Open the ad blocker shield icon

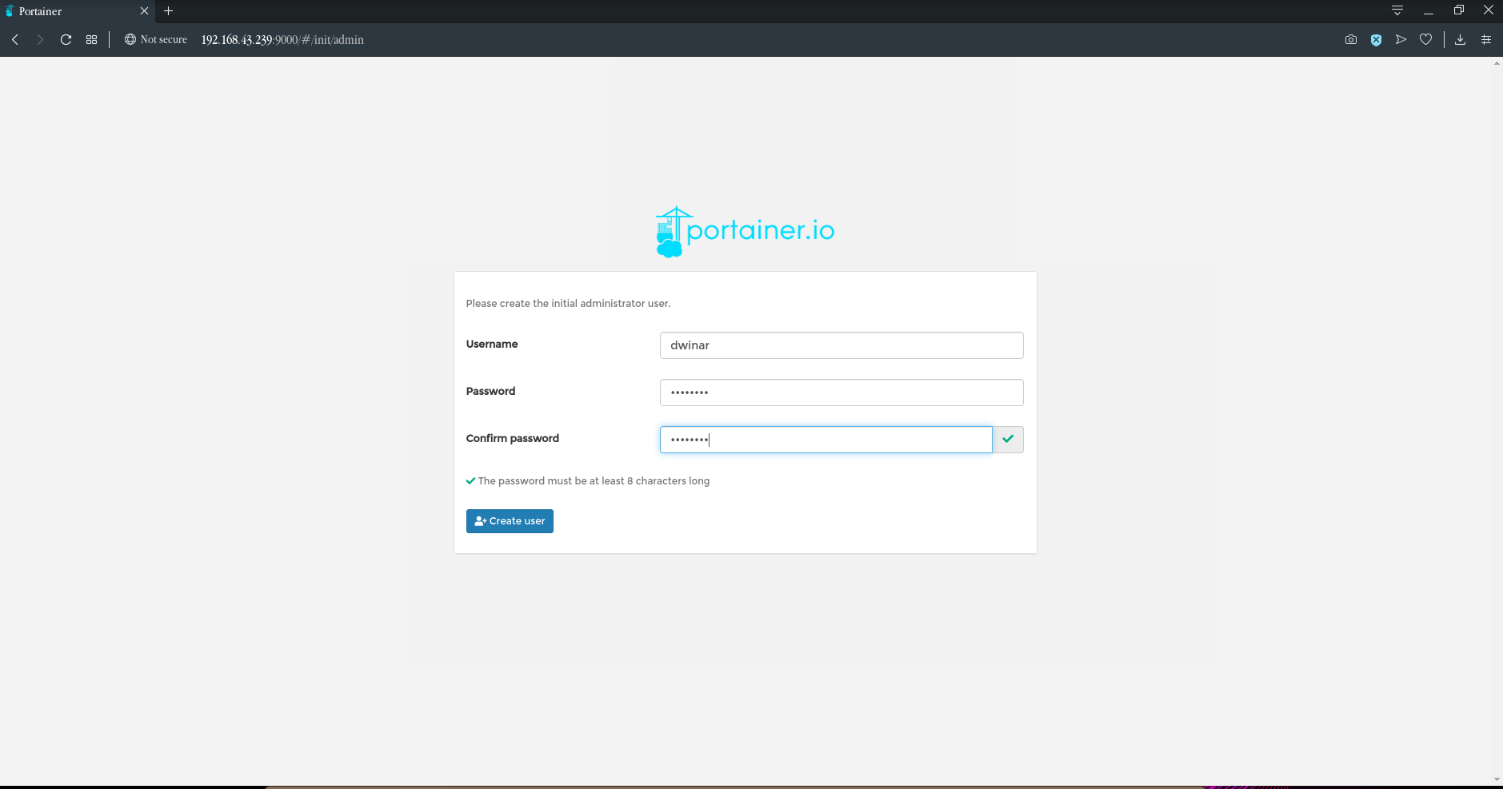click(1376, 39)
